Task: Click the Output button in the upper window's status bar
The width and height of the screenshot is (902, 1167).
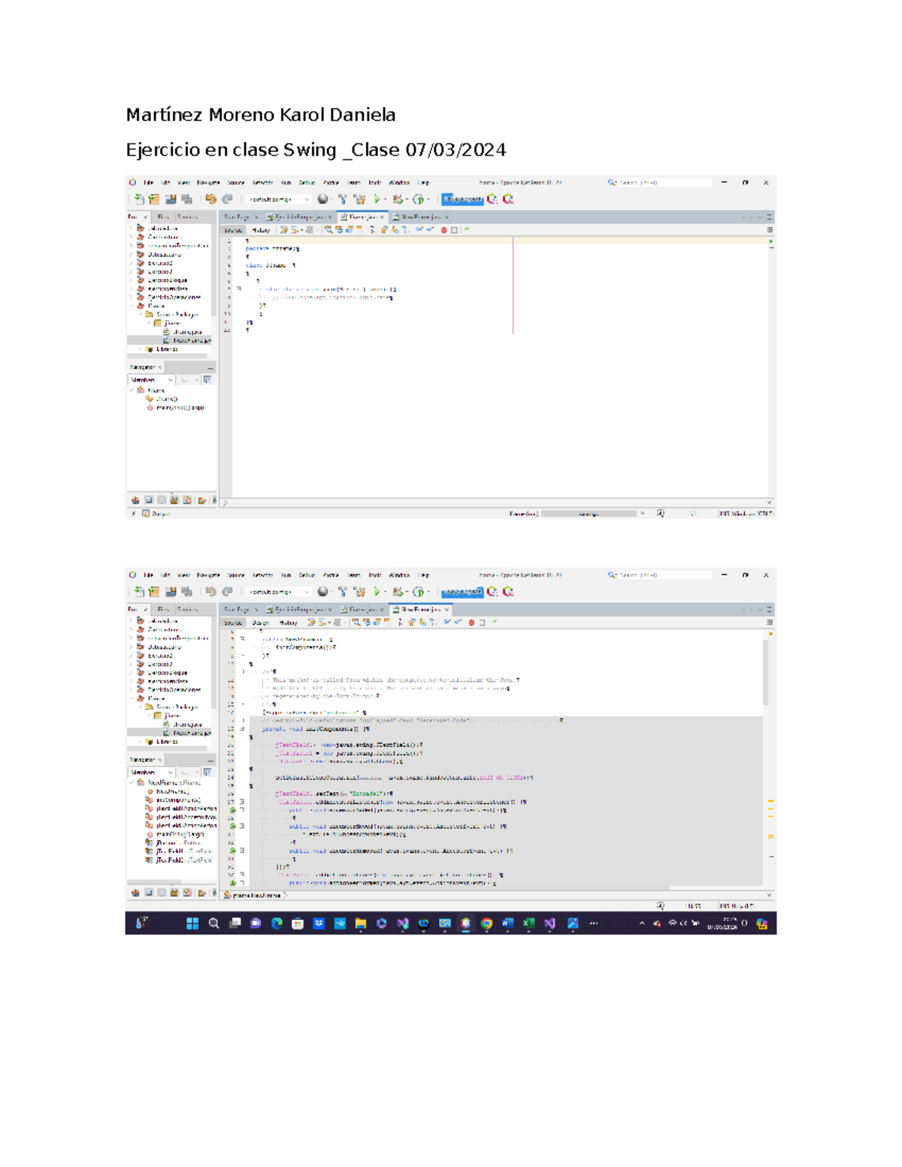Action: (x=156, y=514)
